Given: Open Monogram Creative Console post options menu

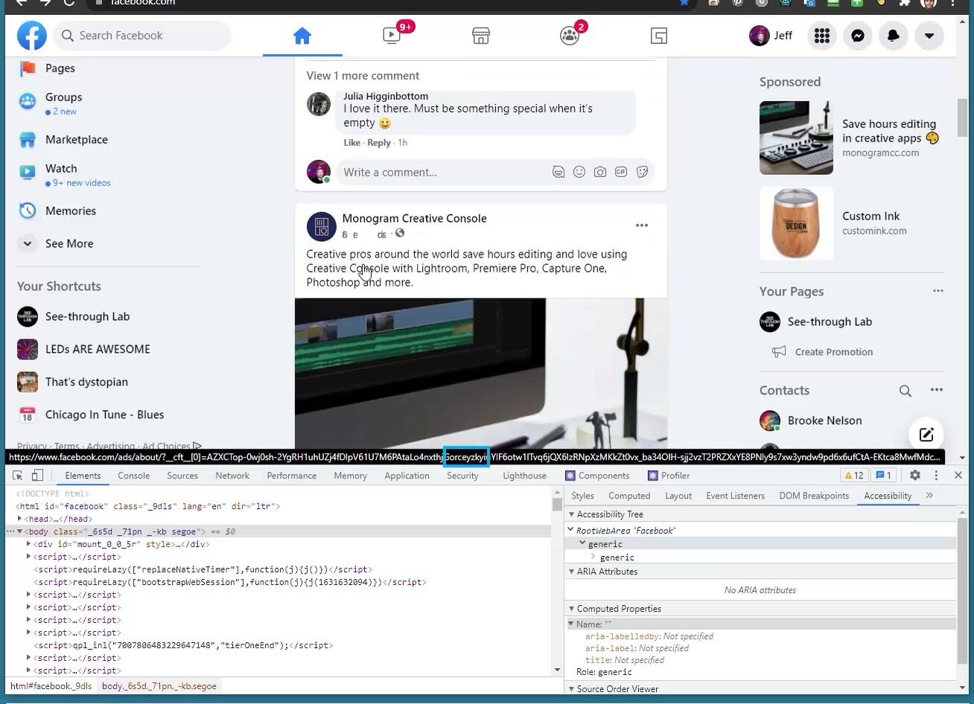Looking at the screenshot, I should click(x=641, y=225).
